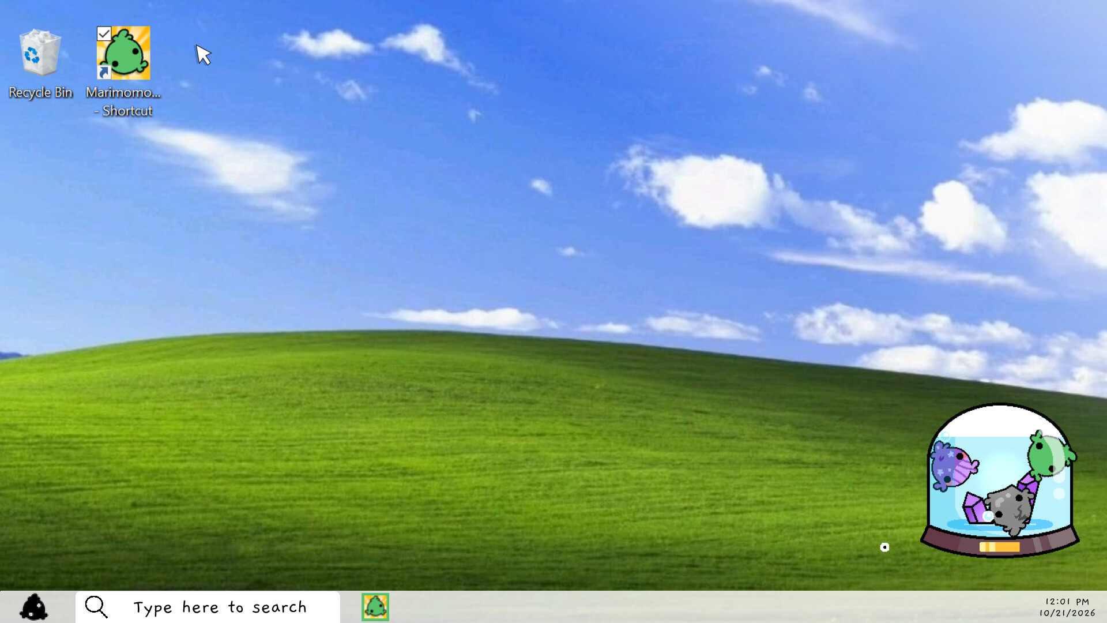The image size is (1107, 623).
Task: Click the purple crystal decoration in dome
Action: point(974,508)
